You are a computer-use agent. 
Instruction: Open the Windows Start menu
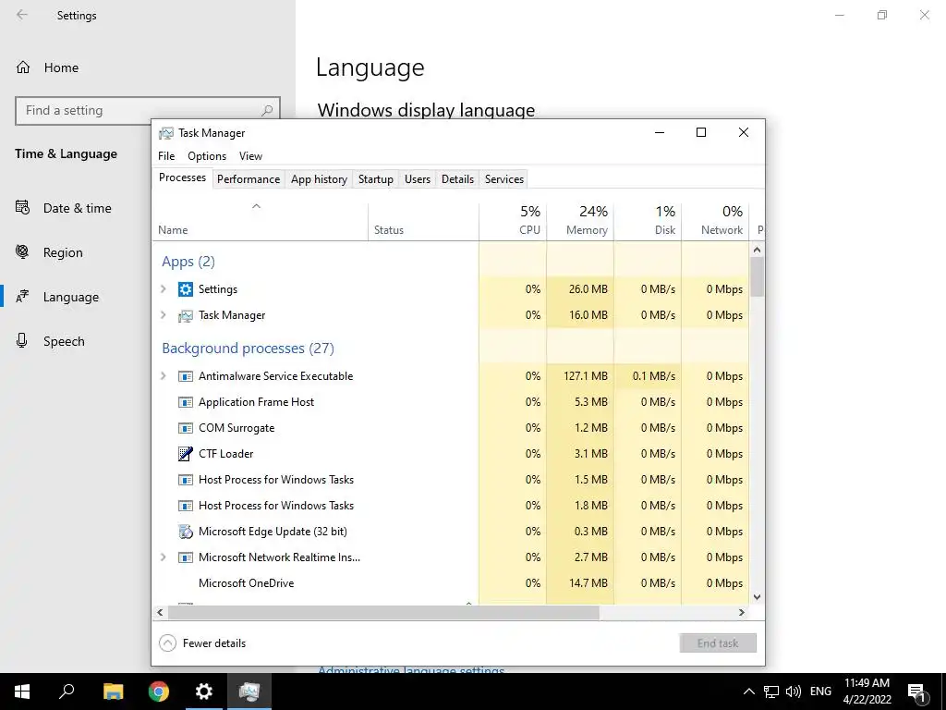22,692
